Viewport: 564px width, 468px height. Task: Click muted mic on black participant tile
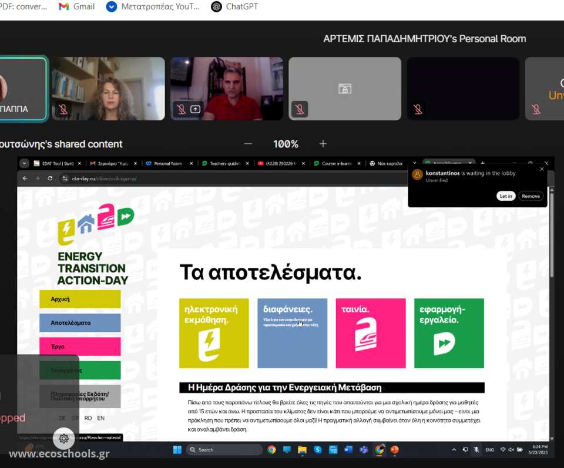[418, 109]
